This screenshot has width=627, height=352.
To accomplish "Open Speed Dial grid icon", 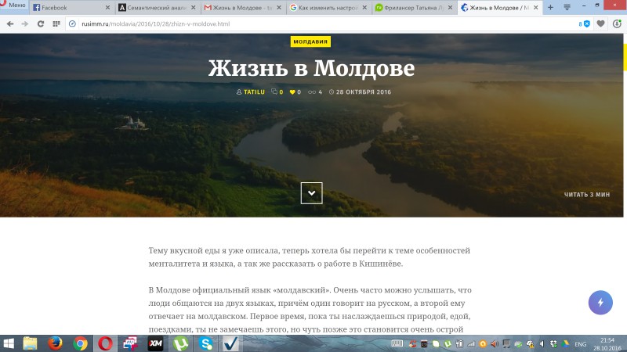I will coord(56,24).
